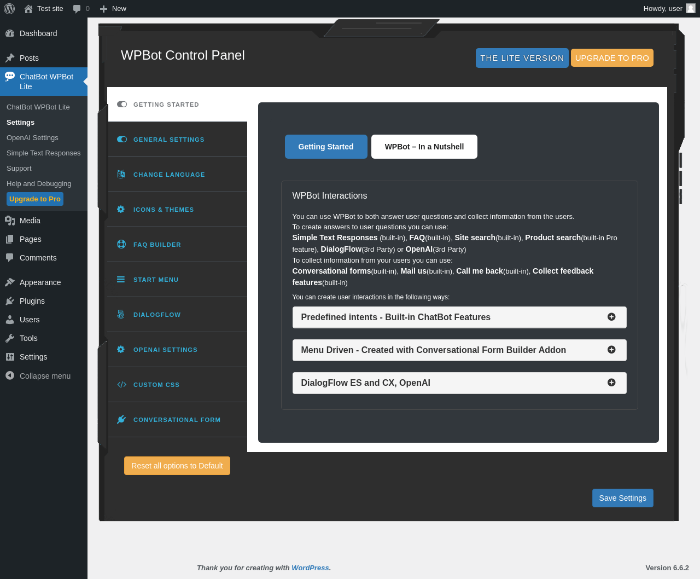Screen dimensions: 700x579
Task: Click the Version 6.6.2 footer text
Action: pos(667,568)
